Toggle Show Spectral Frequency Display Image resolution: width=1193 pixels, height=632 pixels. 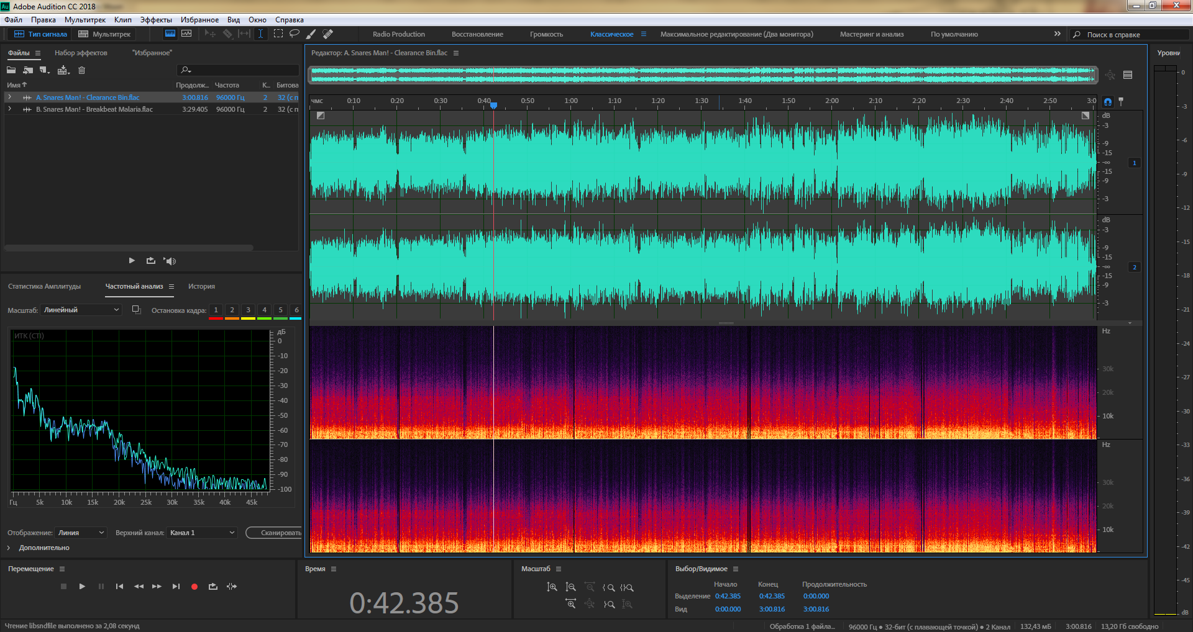[x=170, y=34]
